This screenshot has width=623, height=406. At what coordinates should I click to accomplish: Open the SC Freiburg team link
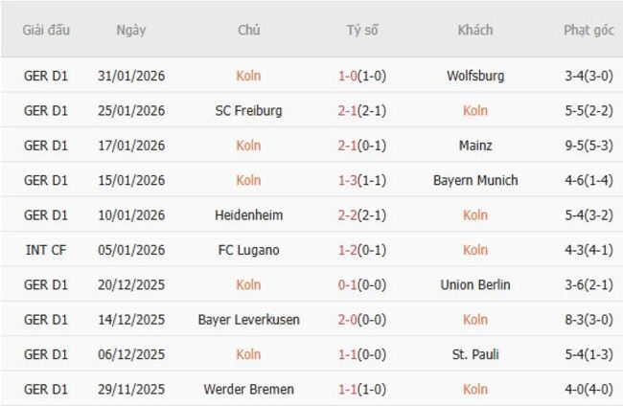(248, 110)
